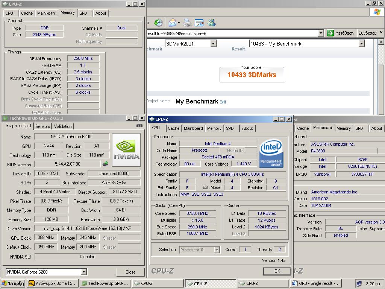Open the 10433 - My Benchmark result dropdown

[361, 44]
